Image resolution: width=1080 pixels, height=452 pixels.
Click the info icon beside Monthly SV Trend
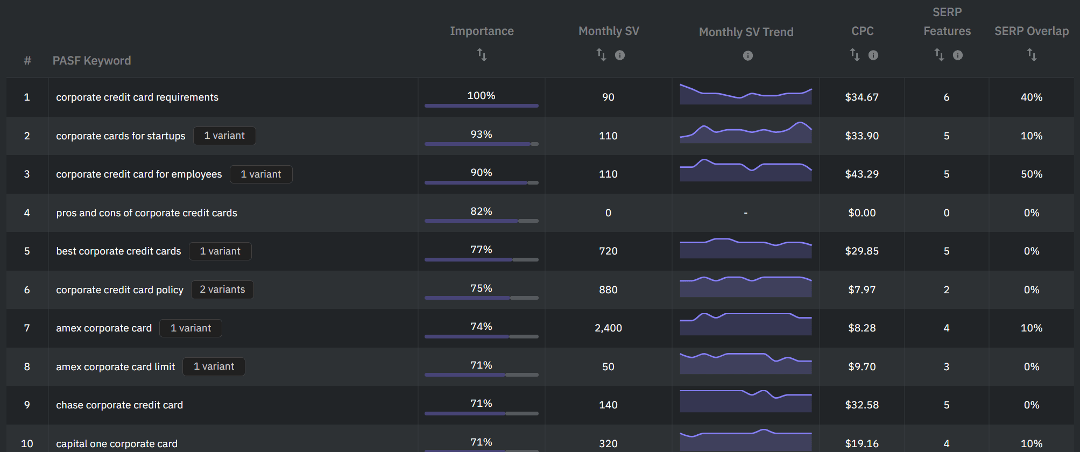pos(747,54)
